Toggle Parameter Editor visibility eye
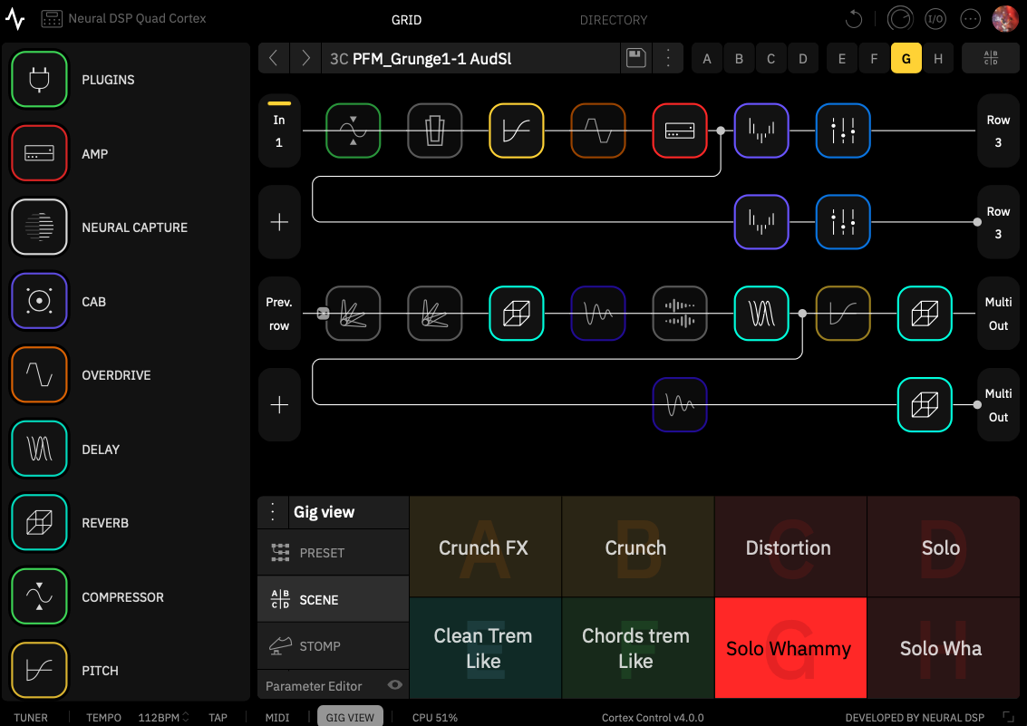This screenshot has width=1027, height=726. click(395, 684)
